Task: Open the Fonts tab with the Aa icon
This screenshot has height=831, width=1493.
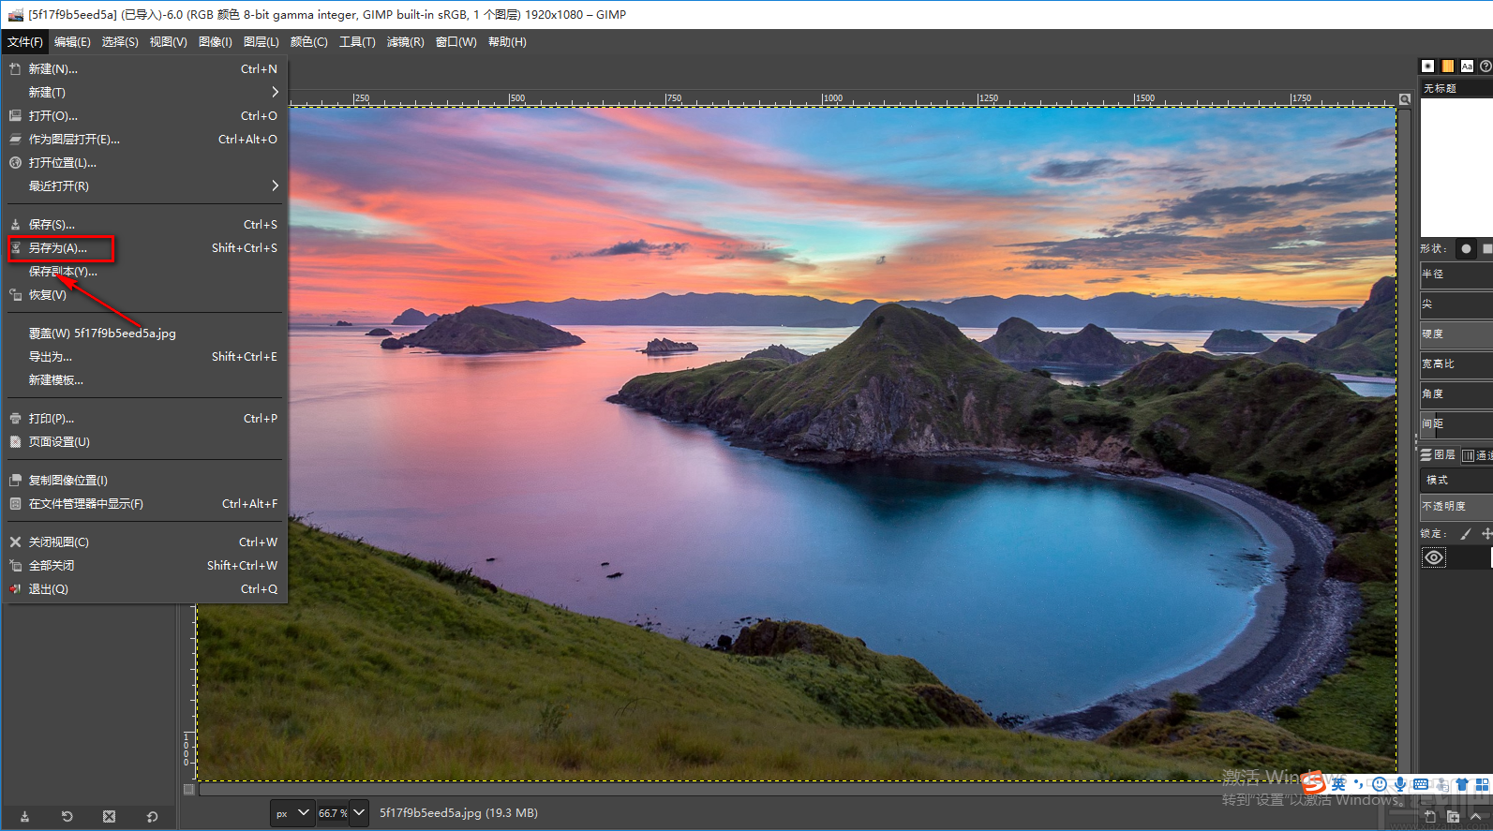Action: click(x=1467, y=66)
